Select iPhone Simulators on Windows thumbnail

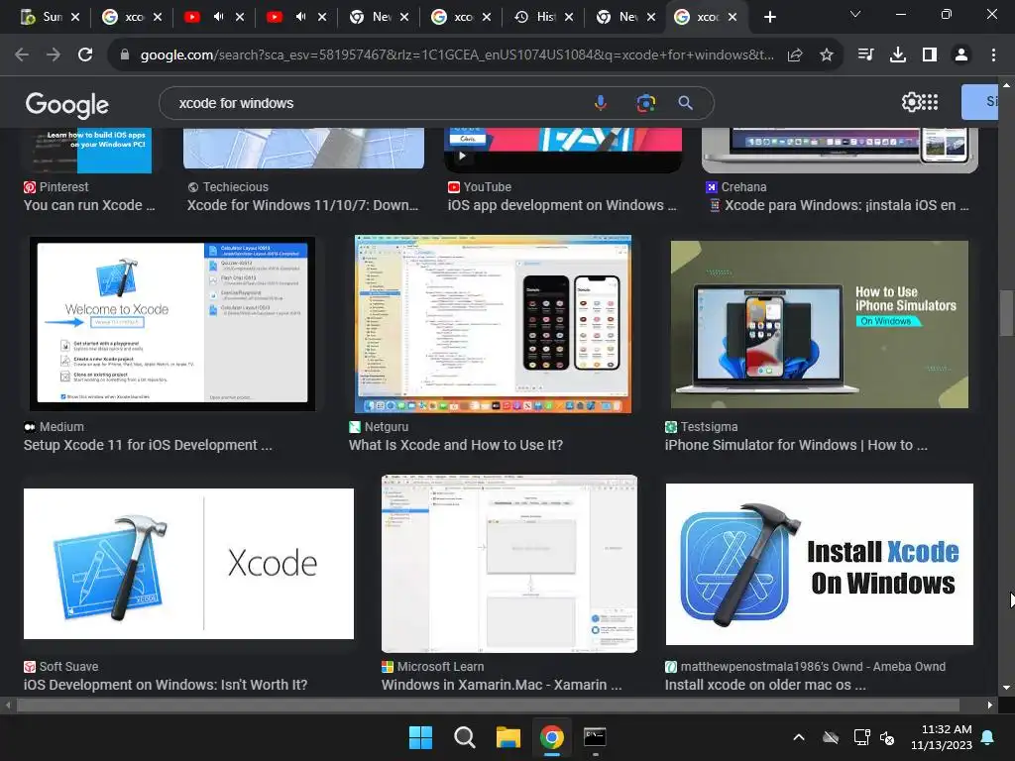pos(820,324)
